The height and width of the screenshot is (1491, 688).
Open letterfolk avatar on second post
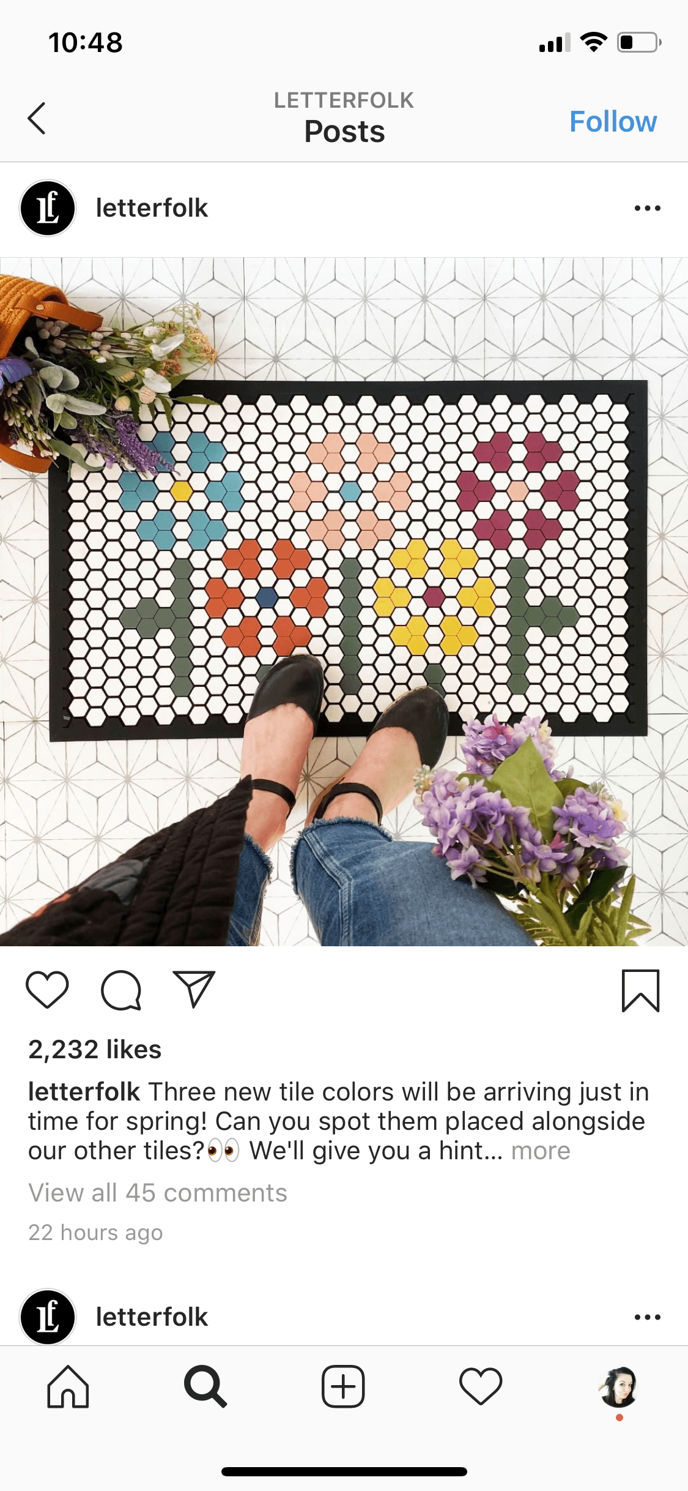coord(48,1317)
